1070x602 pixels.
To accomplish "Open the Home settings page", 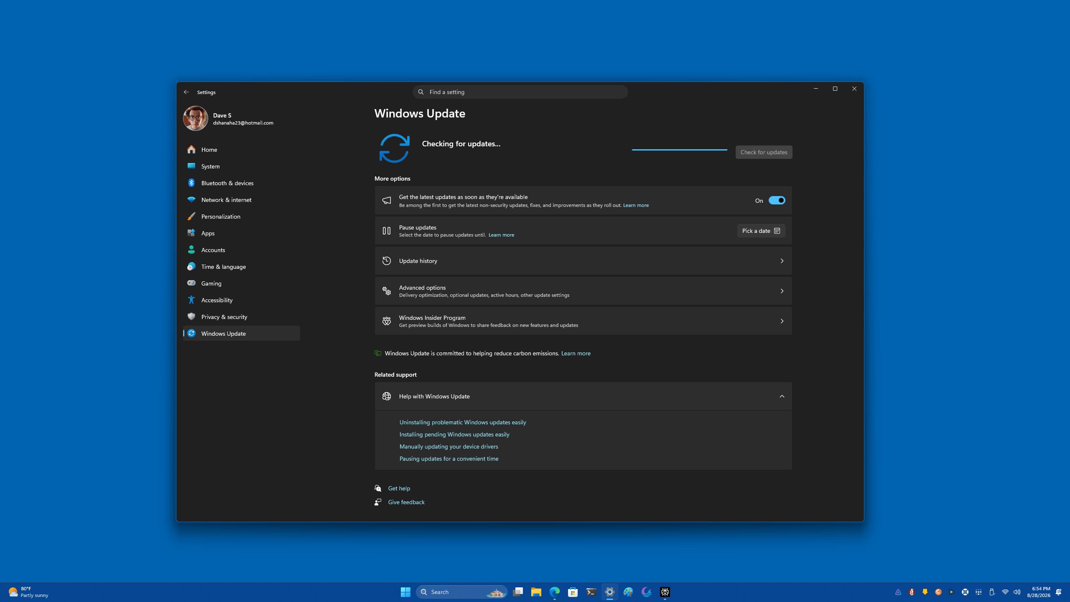I will (242, 149).
